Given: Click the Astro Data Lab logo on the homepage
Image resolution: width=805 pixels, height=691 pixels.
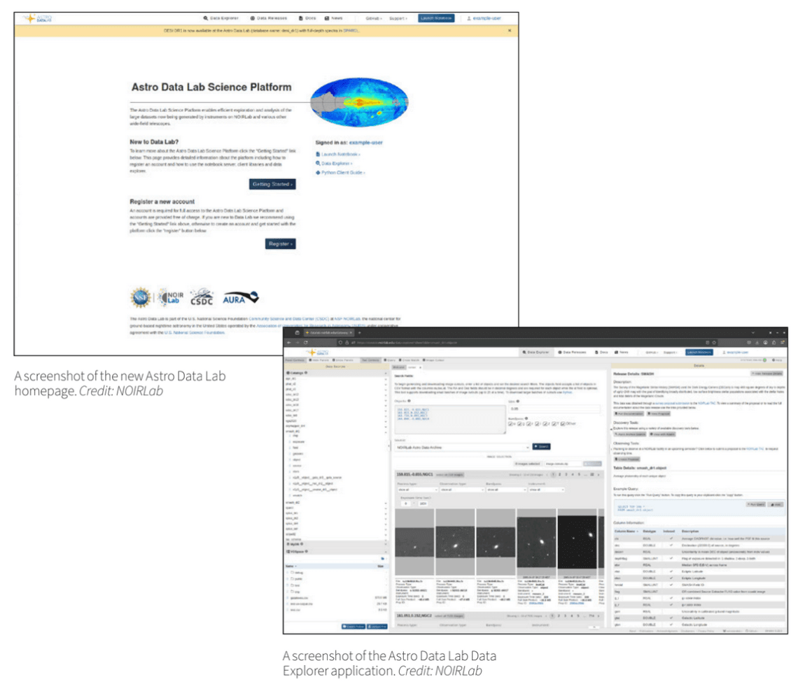Looking at the screenshot, I should point(38,18).
